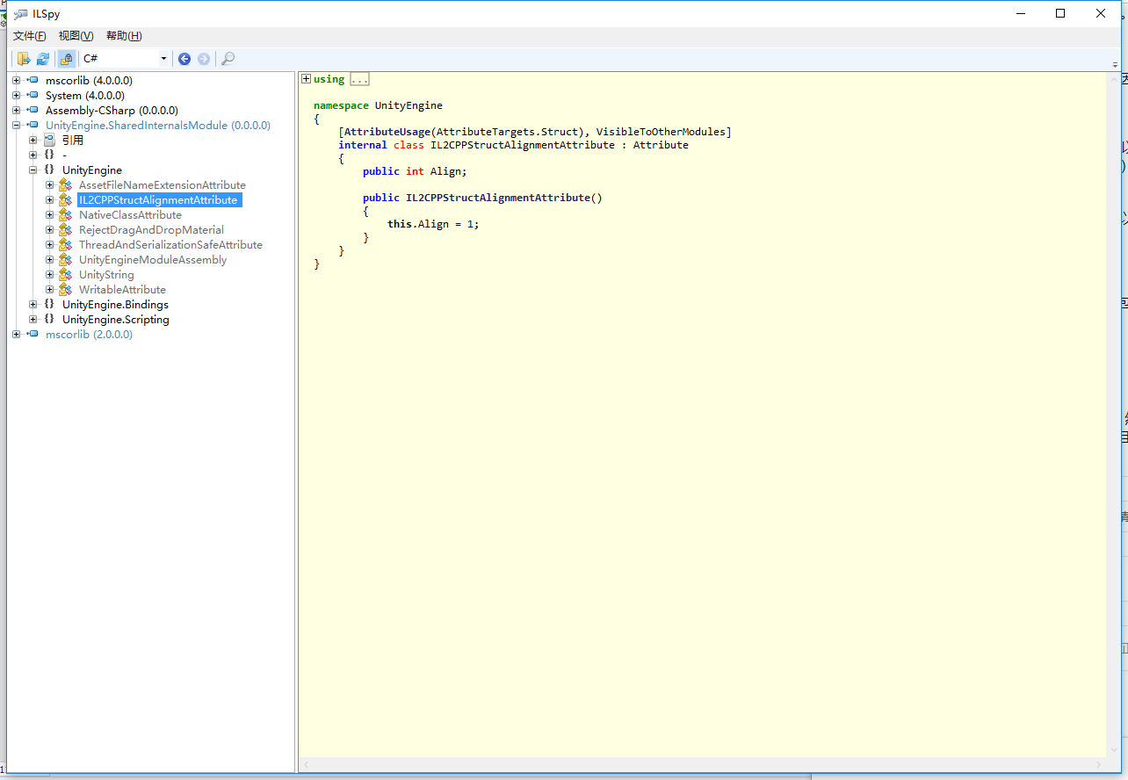Click System (4.0.0.0) assembly icon
The image size is (1128, 780).
[33, 96]
